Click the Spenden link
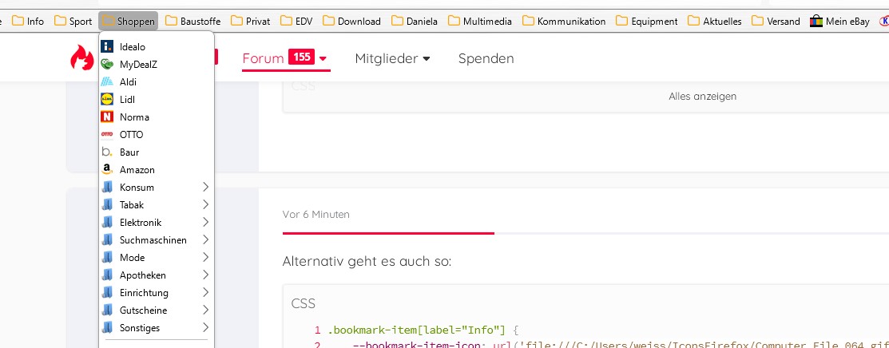Screen dimensions: 889x348 486,58
